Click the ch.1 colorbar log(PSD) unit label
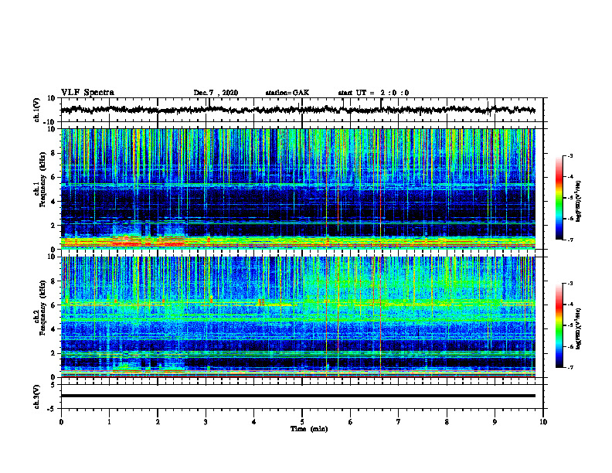 (579, 202)
